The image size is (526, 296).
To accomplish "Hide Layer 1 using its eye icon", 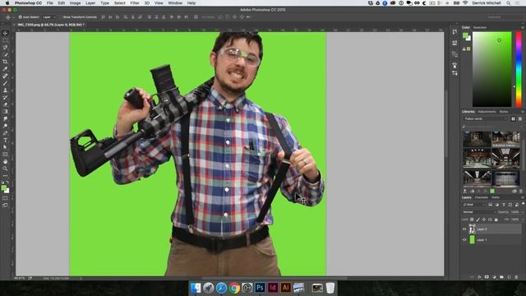I will pyautogui.click(x=464, y=239).
